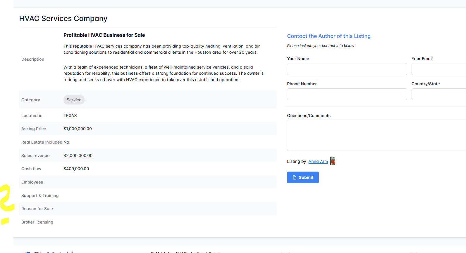
Task: Click Contact the Author of this Listing heading
Action: click(329, 36)
